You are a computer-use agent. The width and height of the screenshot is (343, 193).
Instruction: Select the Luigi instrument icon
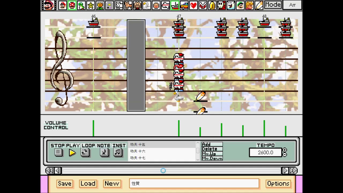coord(240,5)
